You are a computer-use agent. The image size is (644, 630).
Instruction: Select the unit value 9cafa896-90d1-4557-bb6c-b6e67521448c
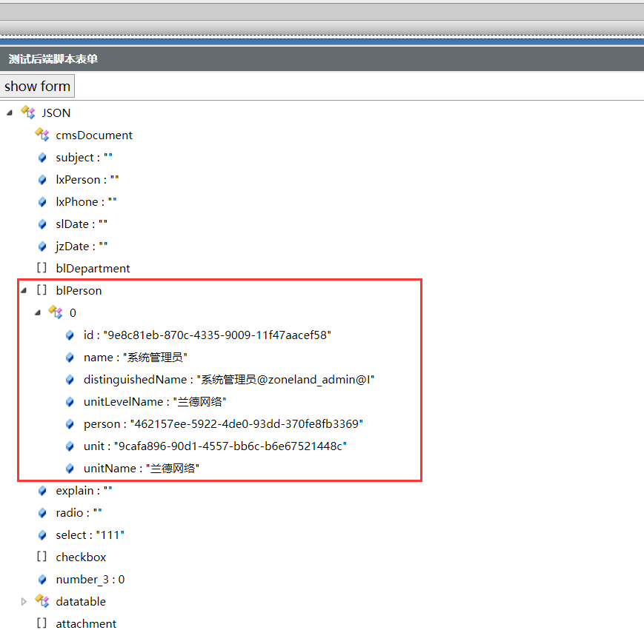[x=230, y=446]
